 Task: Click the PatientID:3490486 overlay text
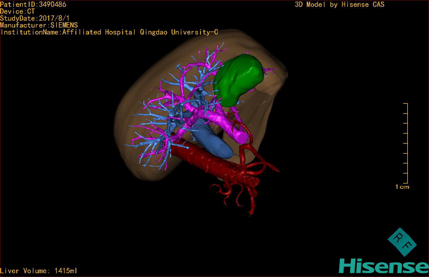33,4
